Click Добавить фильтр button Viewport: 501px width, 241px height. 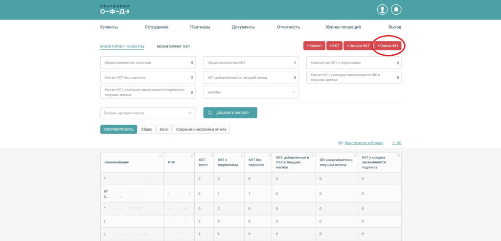[230, 113]
